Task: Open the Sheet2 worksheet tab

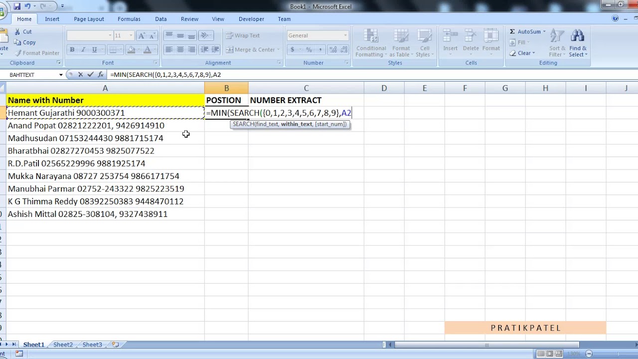Action: (x=63, y=345)
